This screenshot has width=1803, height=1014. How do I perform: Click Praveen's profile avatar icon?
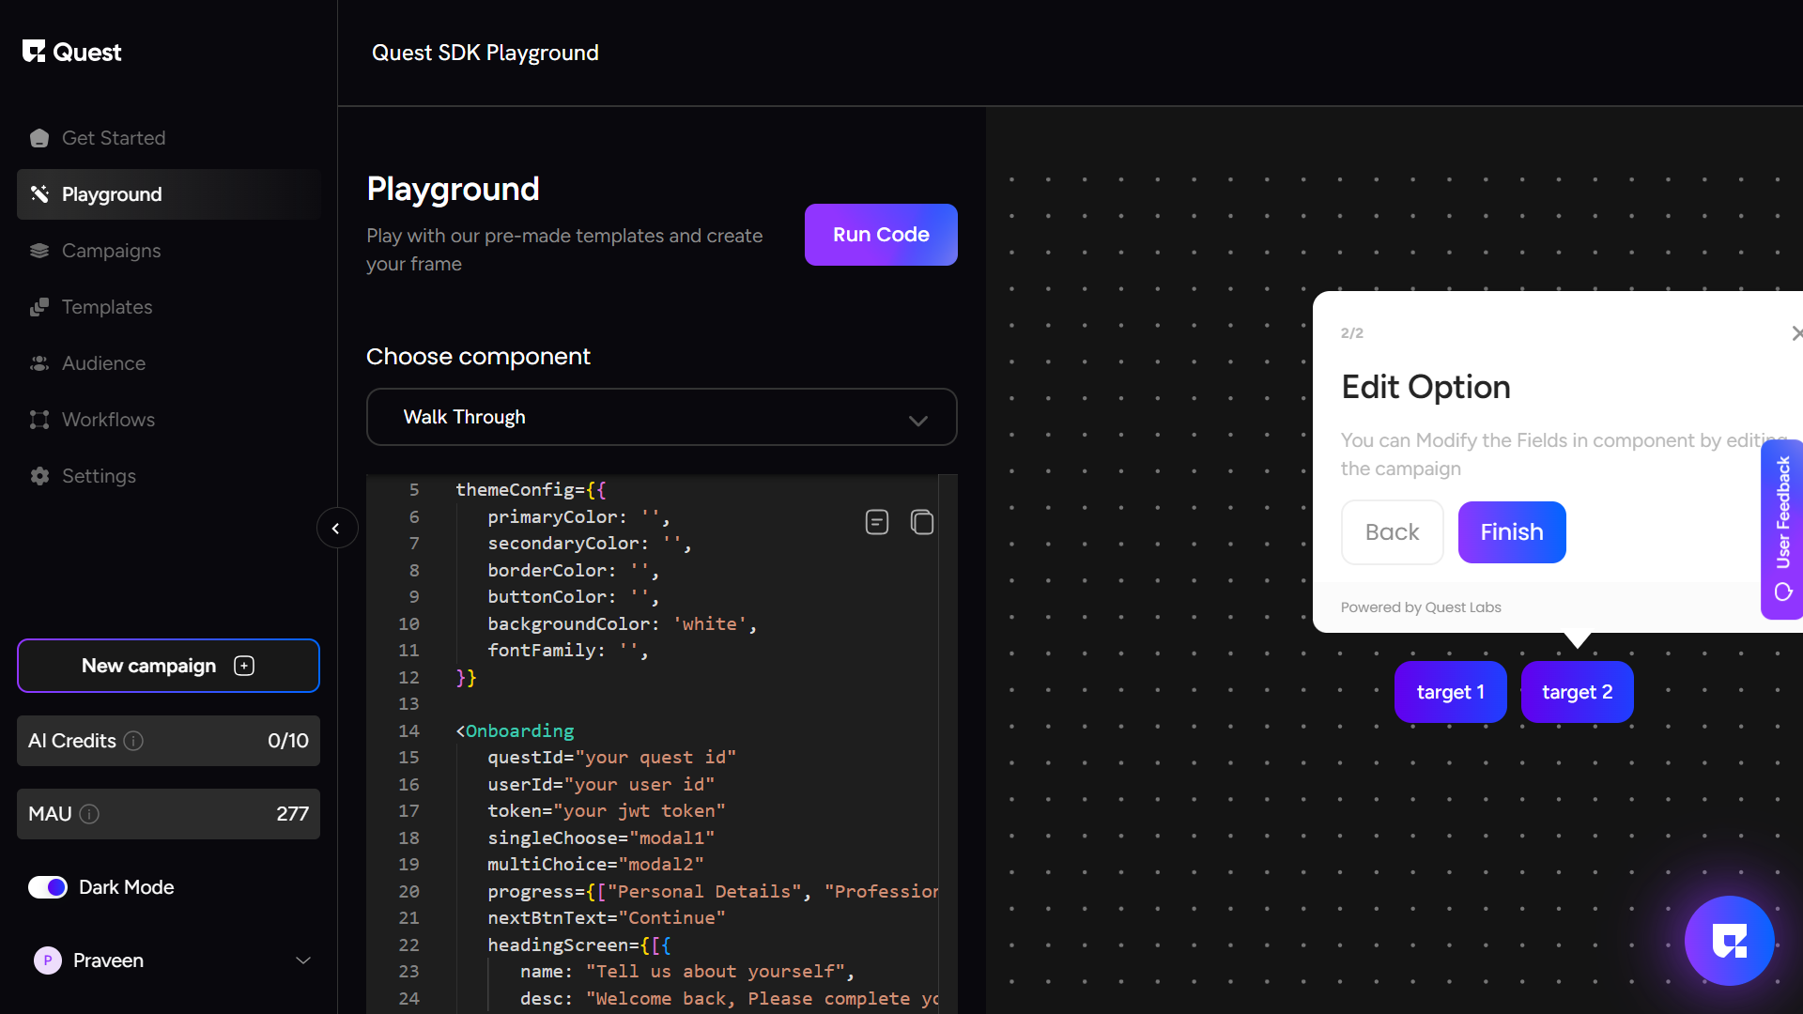(x=48, y=960)
